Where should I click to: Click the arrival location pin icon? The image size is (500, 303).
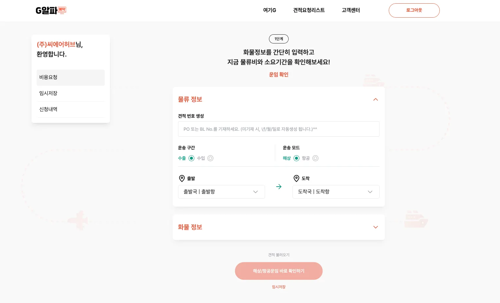(296, 178)
